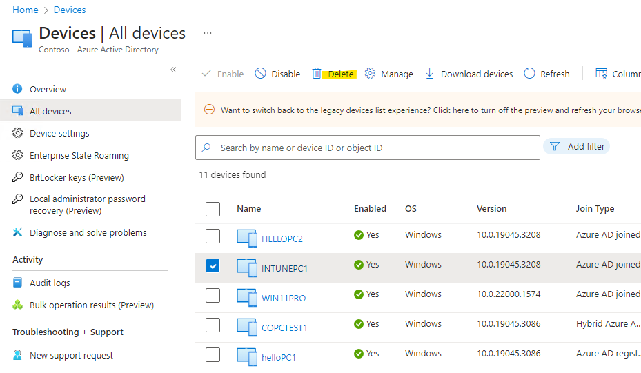
Task: Click the Home breadcrumb link
Action: click(26, 10)
